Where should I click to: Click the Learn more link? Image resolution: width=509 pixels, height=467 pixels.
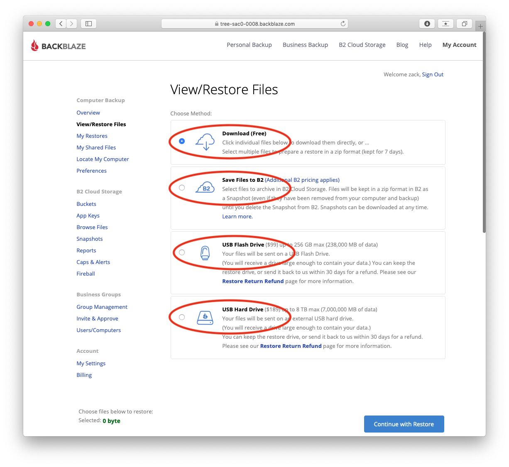click(237, 216)
